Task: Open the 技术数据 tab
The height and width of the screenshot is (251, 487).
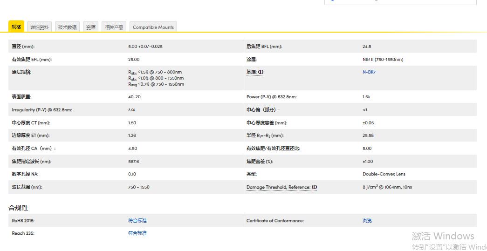Action: click(x=67, y=27)
